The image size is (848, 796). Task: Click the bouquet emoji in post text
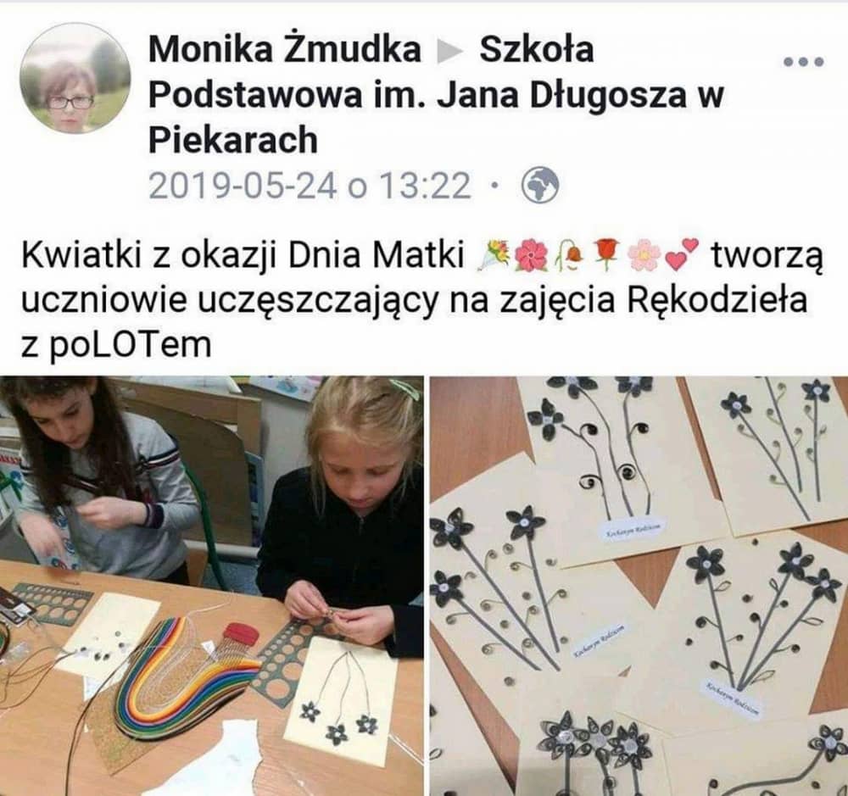tap(494, 255)
